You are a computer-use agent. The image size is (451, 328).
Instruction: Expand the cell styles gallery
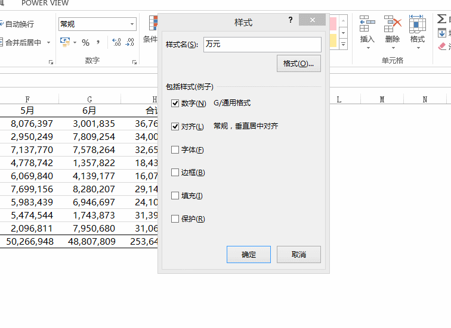point(343,43)
